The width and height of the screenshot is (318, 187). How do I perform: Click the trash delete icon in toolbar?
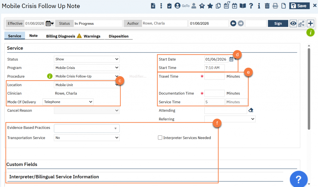(267, 6)
